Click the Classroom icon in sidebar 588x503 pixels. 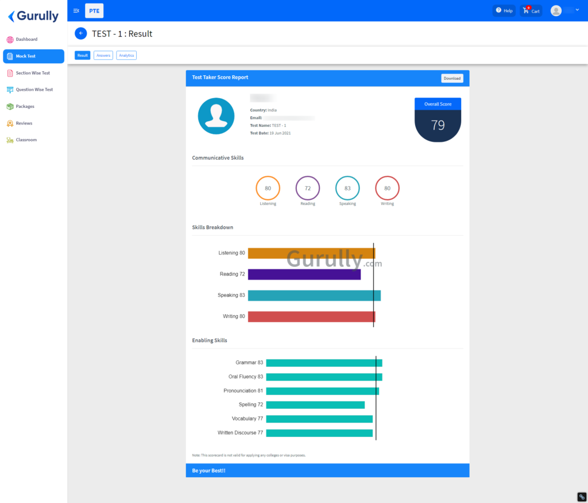point(10,140)
